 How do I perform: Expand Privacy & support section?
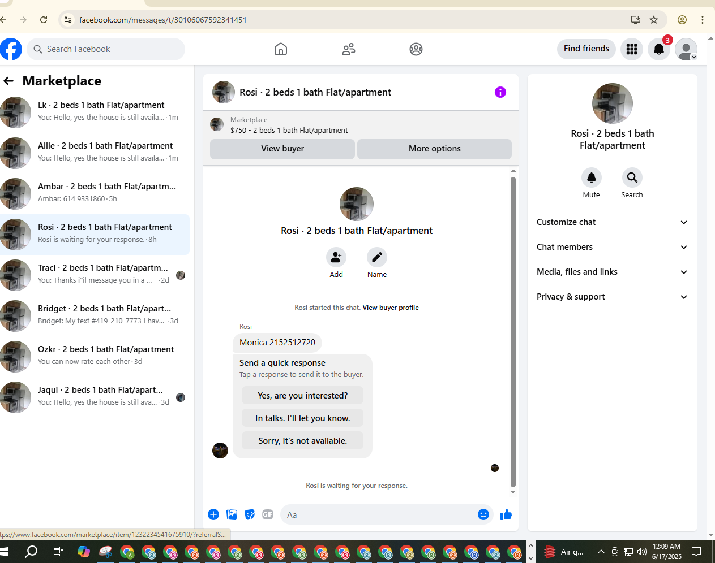612,297
